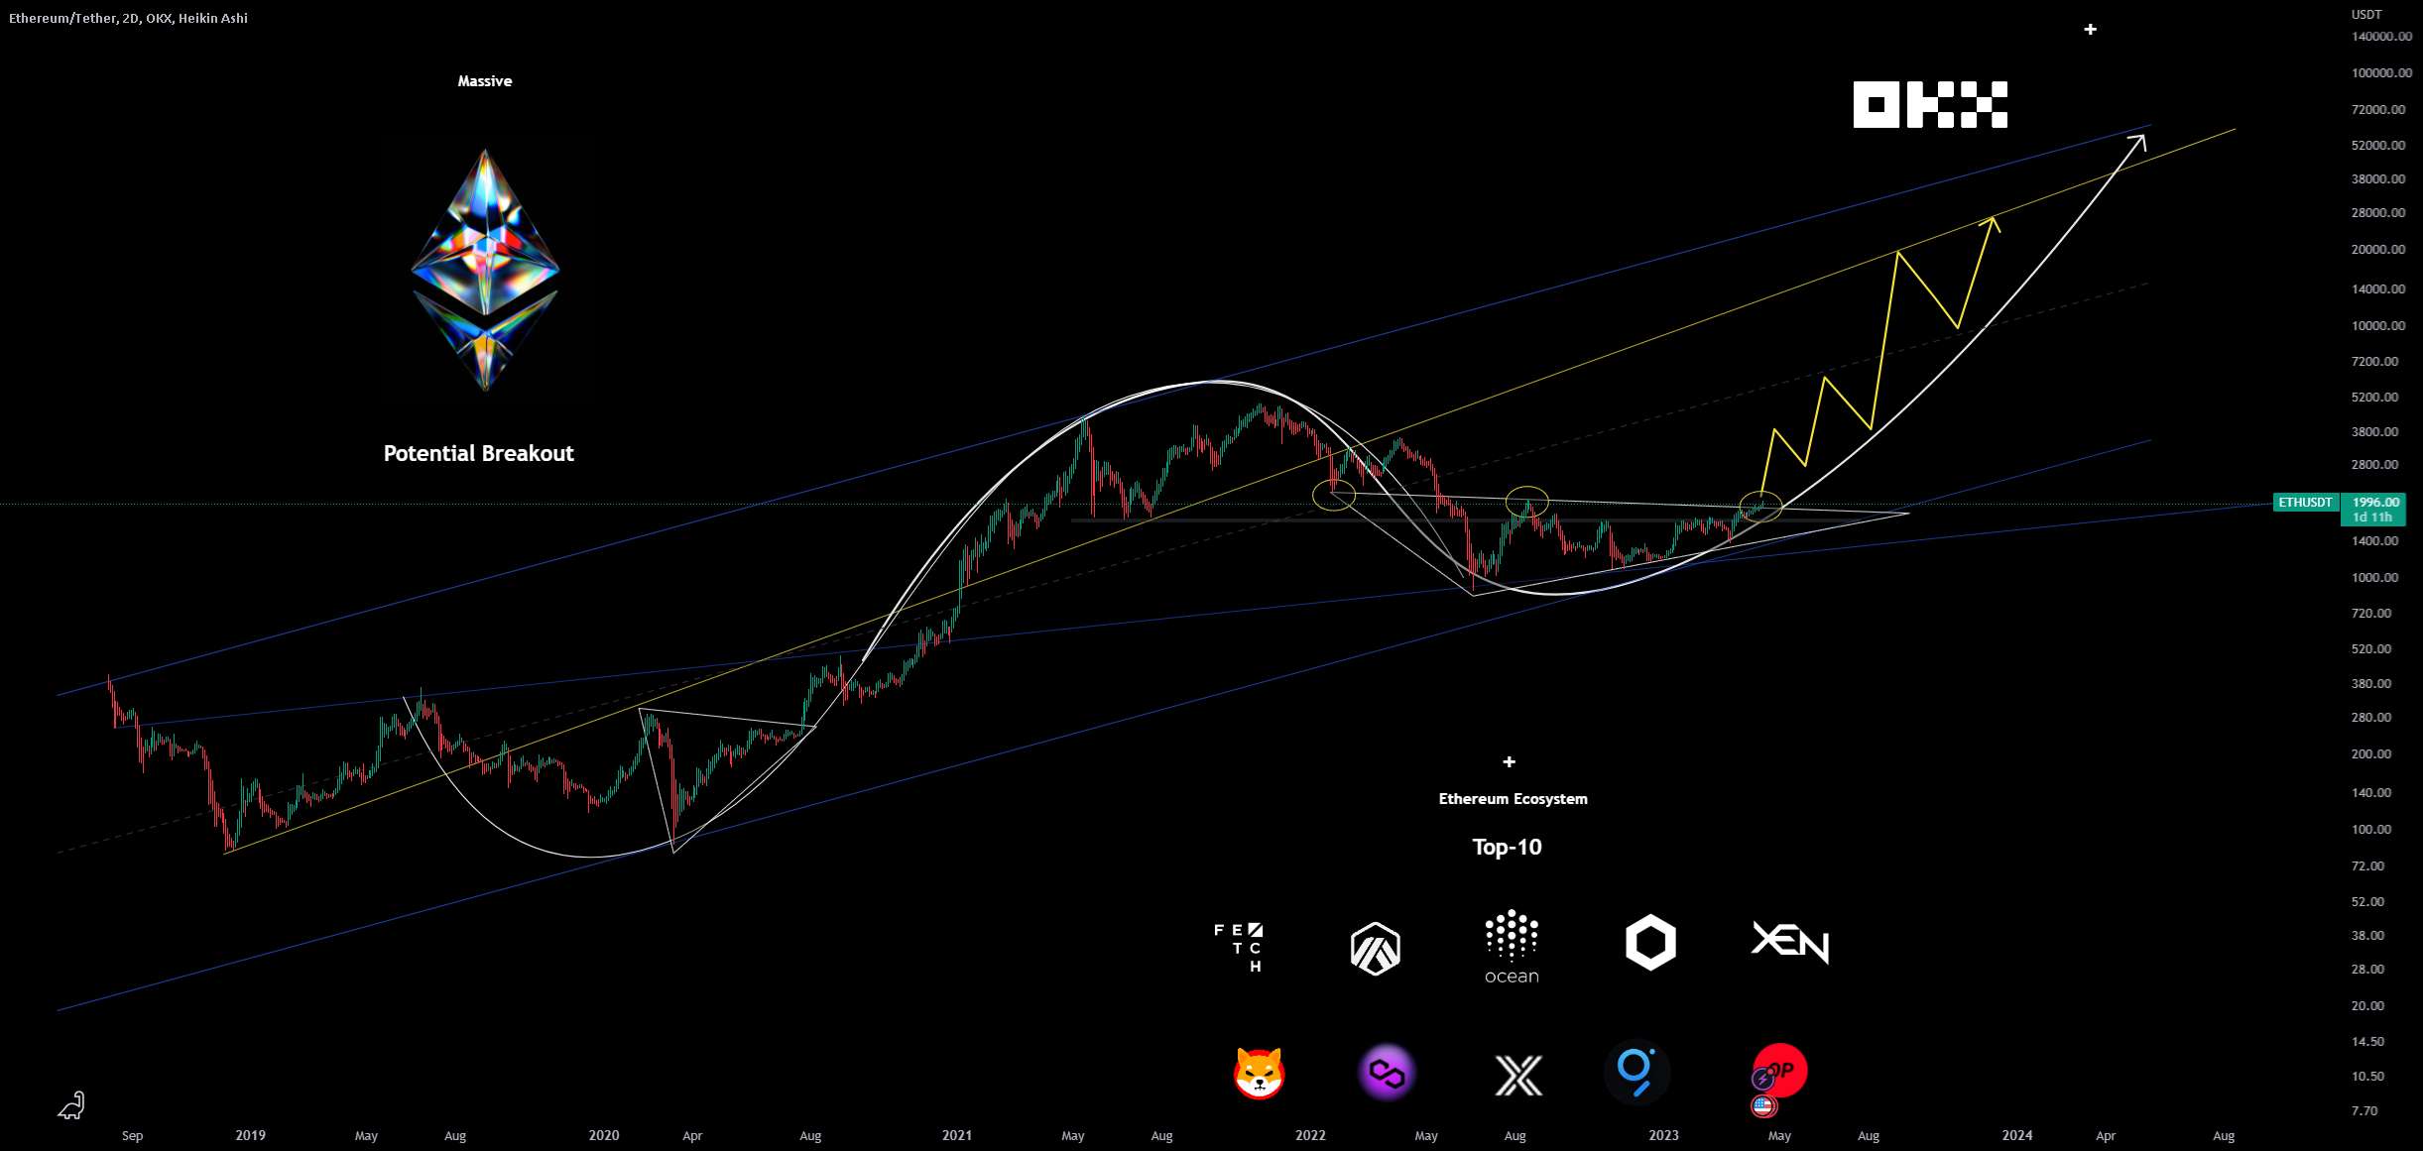This screenshot has width=2423, height=1151.
Task: Click the 1996.00 current price label
Action: click(2376, 502)
